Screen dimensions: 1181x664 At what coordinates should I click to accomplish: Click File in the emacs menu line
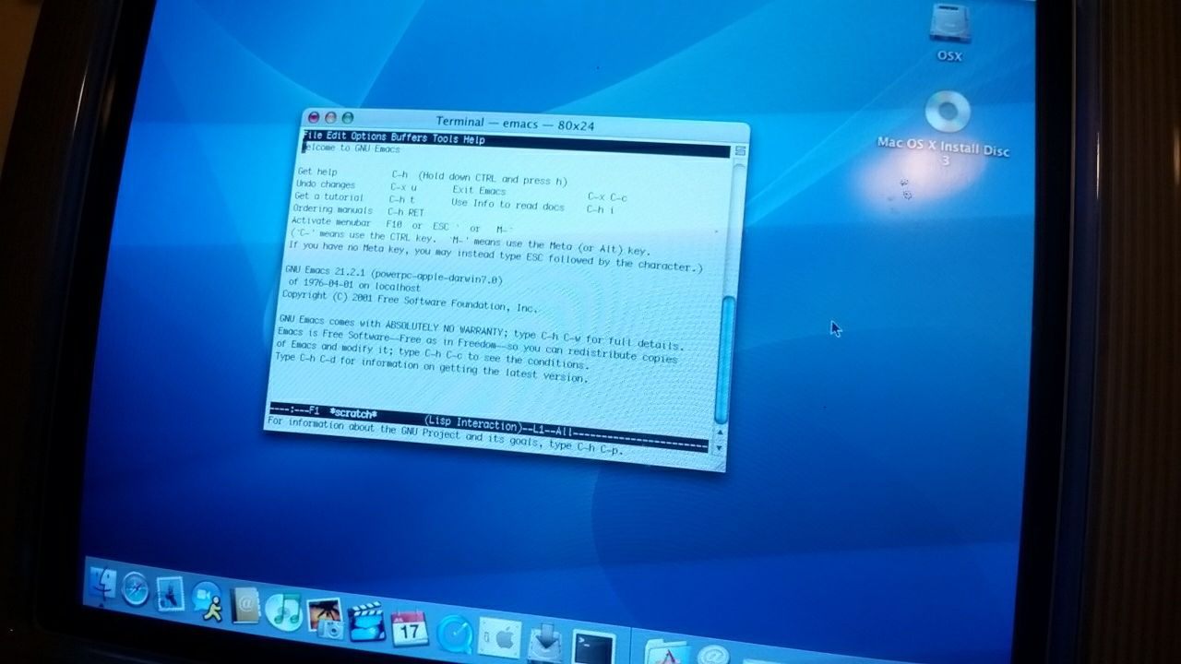pos(314,137)
